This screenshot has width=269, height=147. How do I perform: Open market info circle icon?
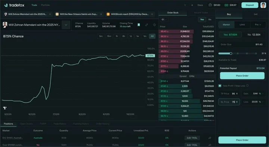(x=154, y=25)
